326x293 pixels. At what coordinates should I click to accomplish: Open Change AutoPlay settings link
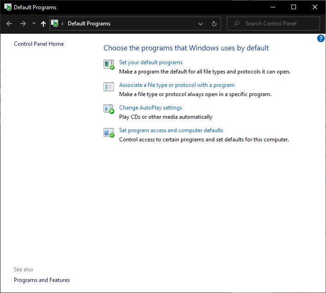coord(151,108)
